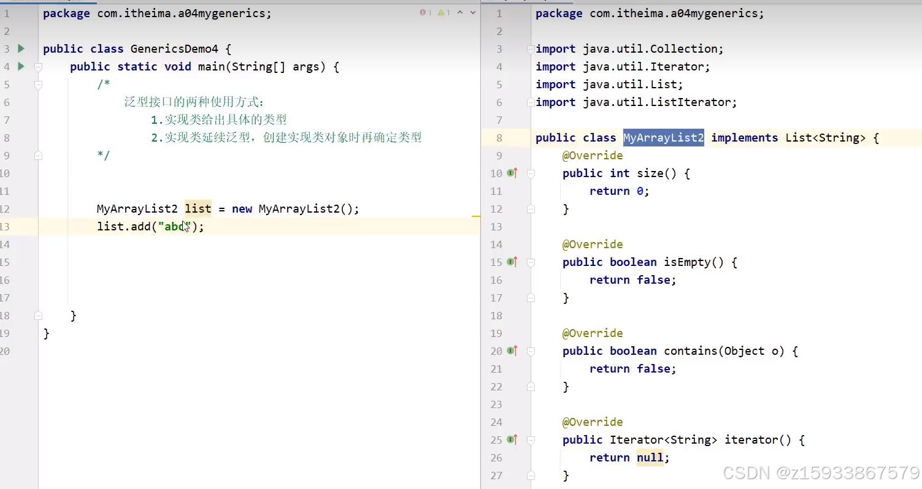Collapse iterator() method fold marker

coord(531,440)
